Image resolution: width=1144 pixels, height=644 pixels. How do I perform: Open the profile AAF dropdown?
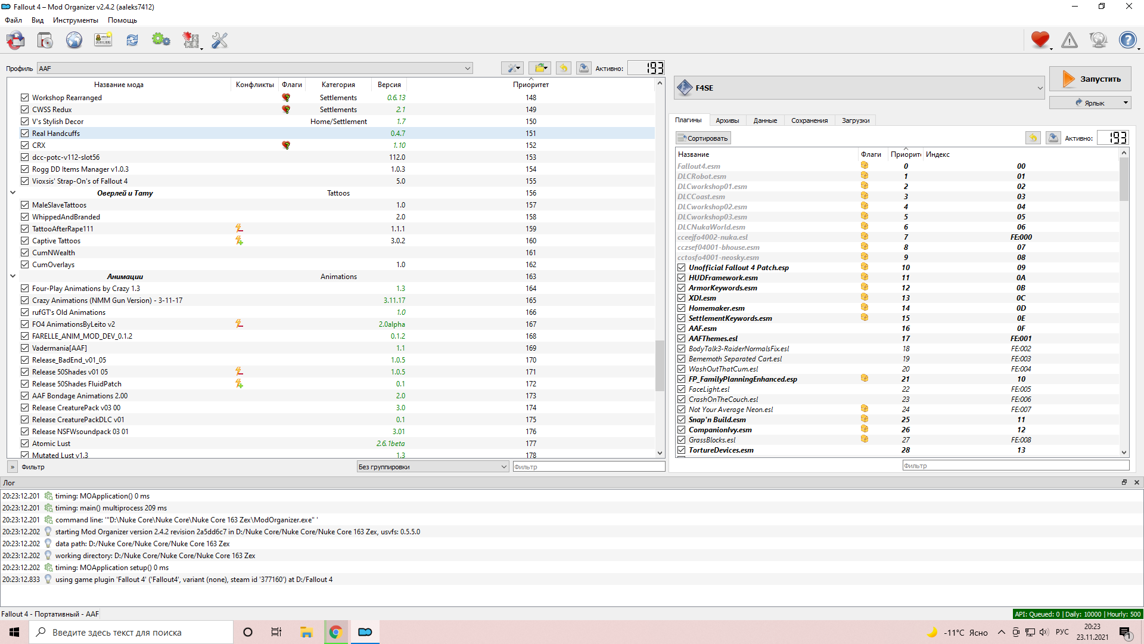[255, 69]
